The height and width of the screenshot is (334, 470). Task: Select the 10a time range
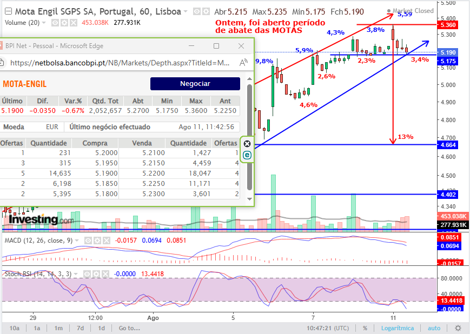tap(15, 328)
